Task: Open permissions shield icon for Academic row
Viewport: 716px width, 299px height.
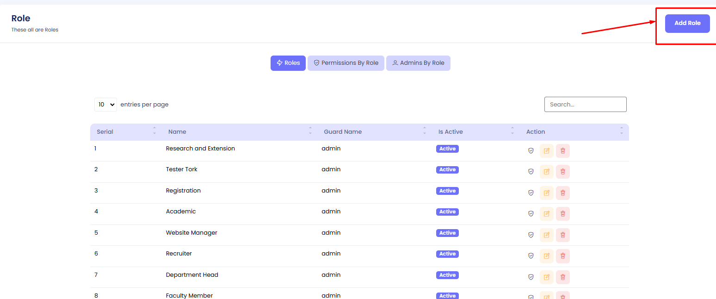Action: 531,214
